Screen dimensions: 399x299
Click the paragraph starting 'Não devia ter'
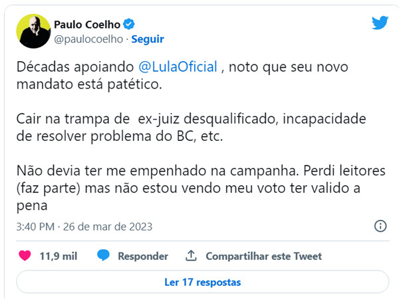[201, 188]
